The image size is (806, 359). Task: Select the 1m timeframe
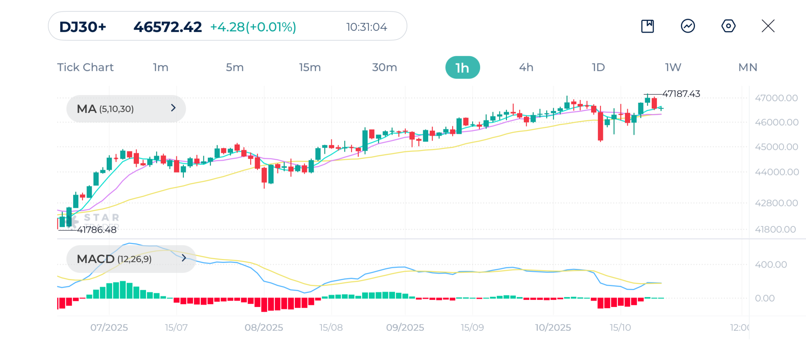(161, 67)
